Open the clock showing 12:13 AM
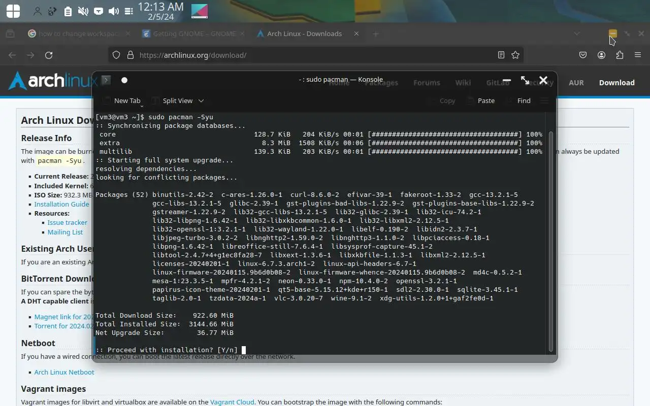Image resolution: width=650 pixels, height=406 pixels. [x=160, y=11]
